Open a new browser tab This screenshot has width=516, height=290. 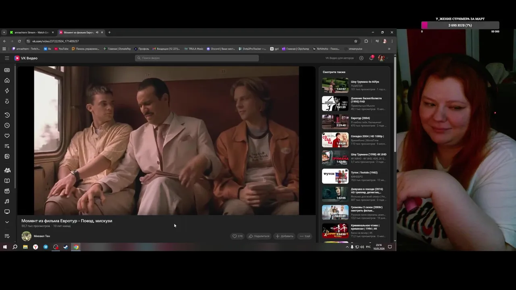[x=109, y=32]
